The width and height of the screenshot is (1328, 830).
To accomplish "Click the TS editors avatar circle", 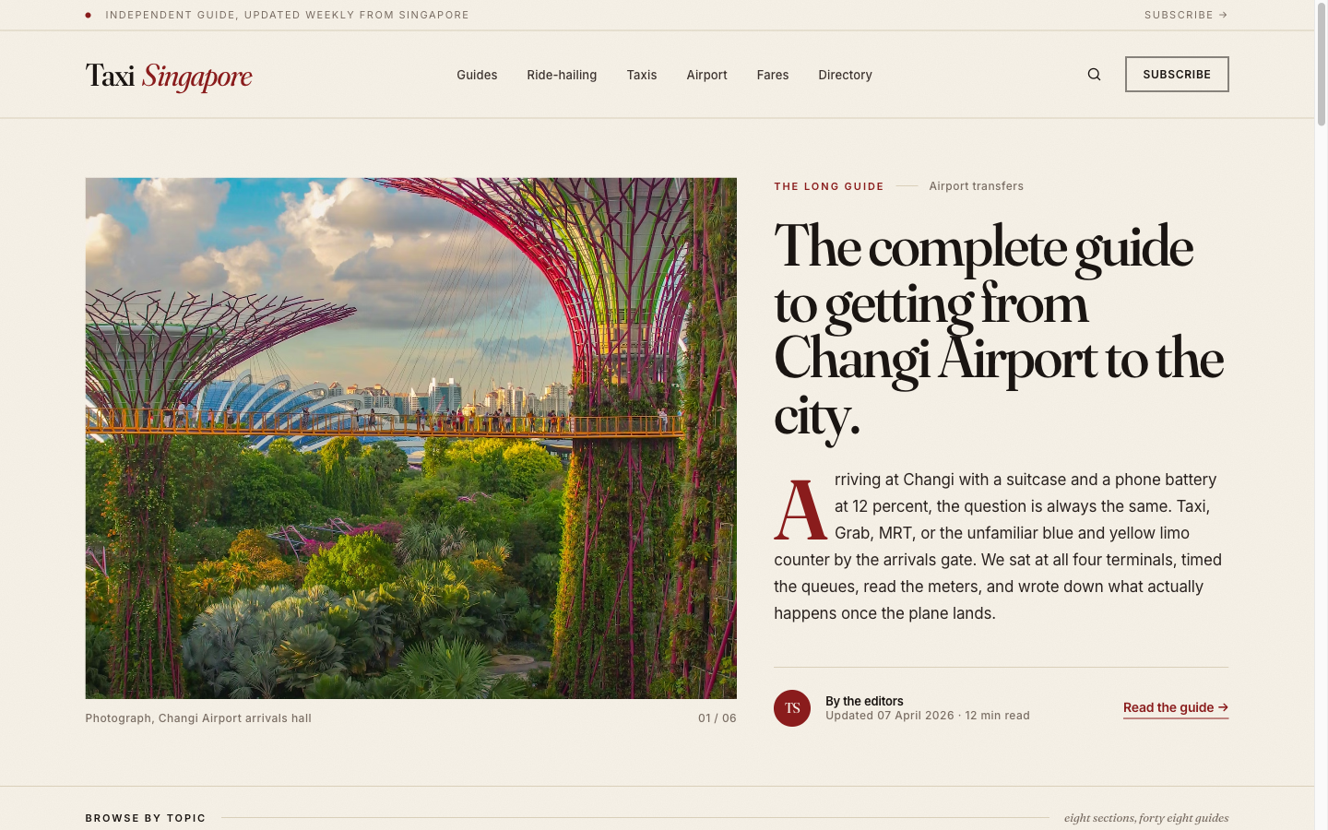I will pos(791,708).
